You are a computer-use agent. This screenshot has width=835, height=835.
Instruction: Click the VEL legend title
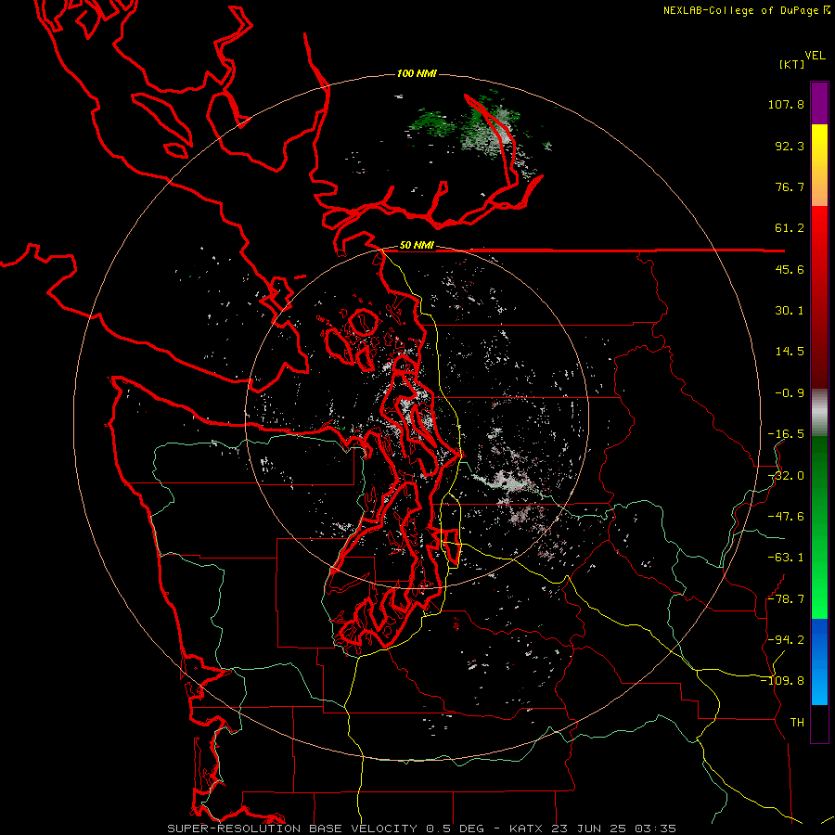[815, 56]
